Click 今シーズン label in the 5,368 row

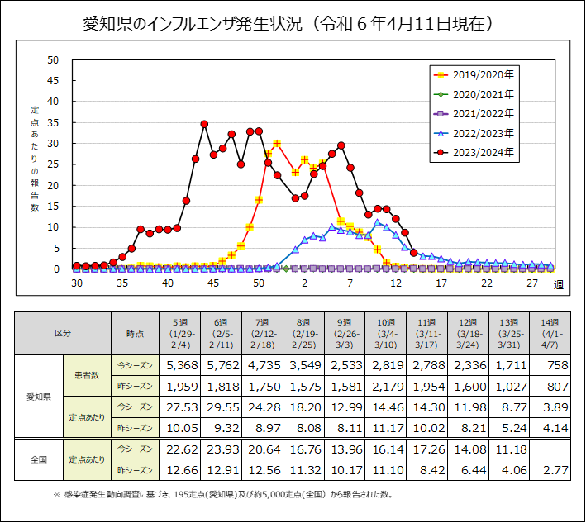[x=135, y=365]
